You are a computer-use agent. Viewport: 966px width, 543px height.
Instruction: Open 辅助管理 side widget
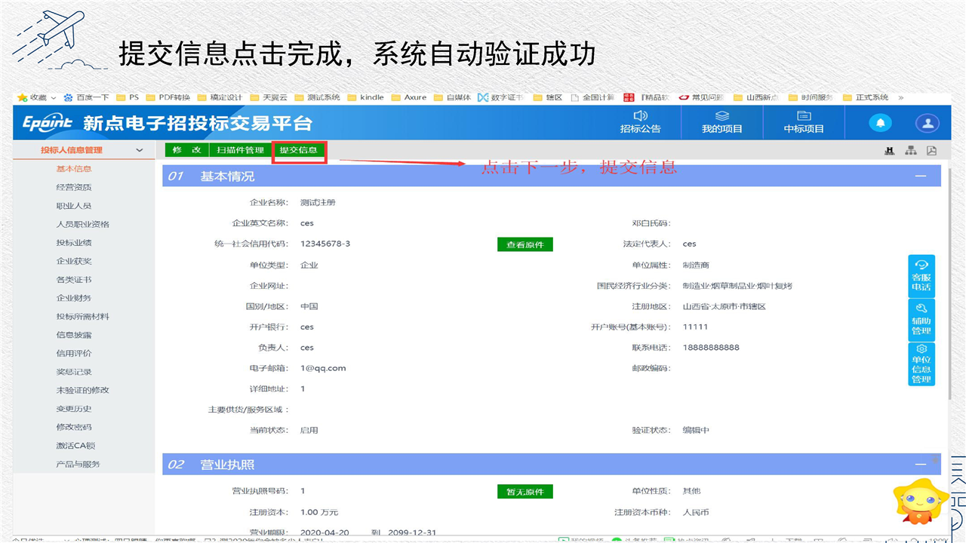pyautogui.click(x=921, y=319)
